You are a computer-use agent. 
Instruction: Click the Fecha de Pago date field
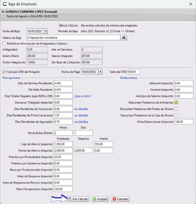90,72
